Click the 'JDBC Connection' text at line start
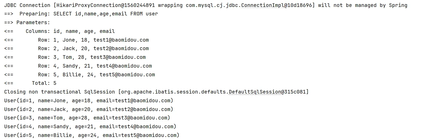The image size is (421, 139). pos(27,5)
